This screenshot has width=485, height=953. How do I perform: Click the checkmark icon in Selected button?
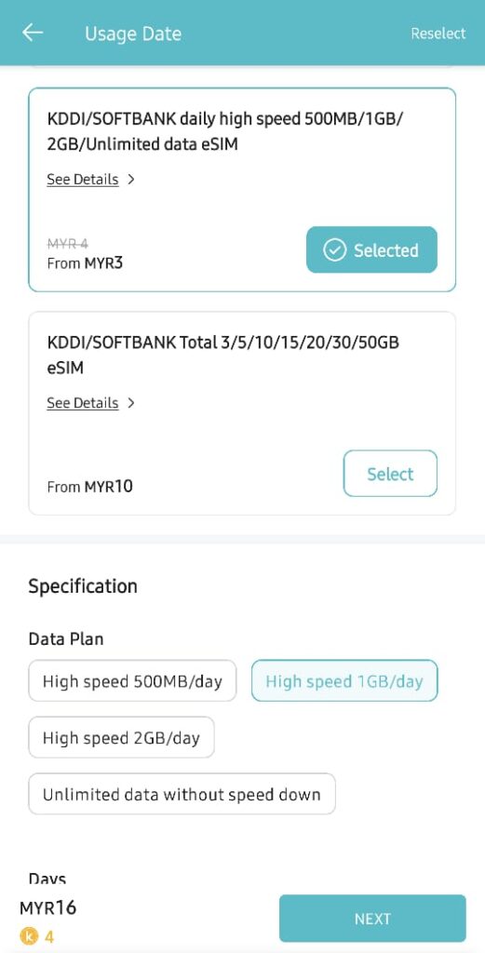pos(334,249)
